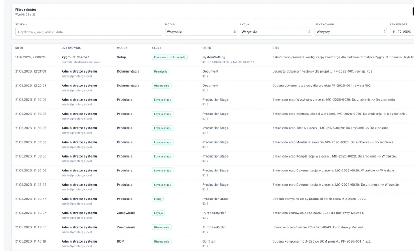
Task: Click the BomItem object cell
Action: (209, 241)
